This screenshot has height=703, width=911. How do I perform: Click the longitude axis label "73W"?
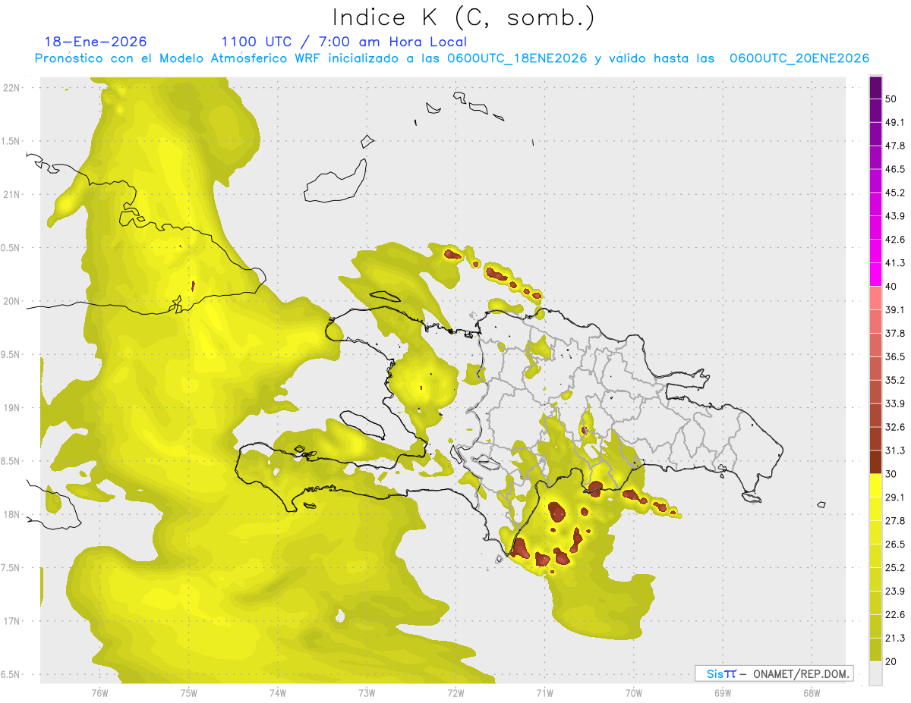[367, 693]
